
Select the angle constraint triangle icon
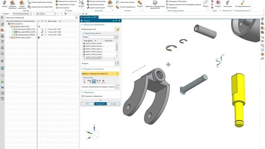[103, 82]
